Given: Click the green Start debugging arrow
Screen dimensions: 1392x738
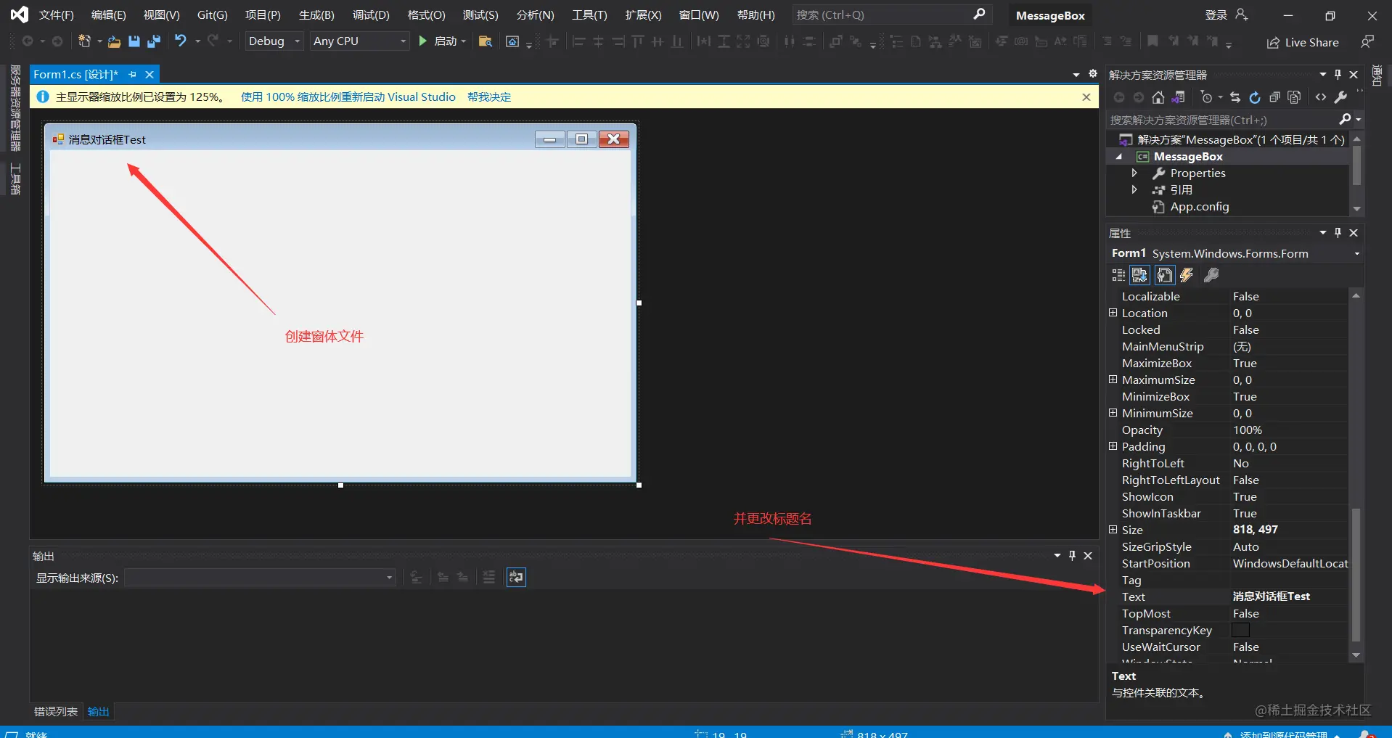Looking at the screenshot, I should [423, 41].
